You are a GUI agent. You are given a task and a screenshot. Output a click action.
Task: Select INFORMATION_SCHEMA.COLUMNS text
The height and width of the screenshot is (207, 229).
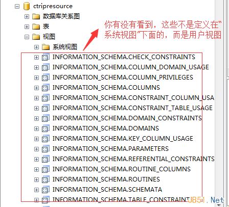[x=106, y=88]
